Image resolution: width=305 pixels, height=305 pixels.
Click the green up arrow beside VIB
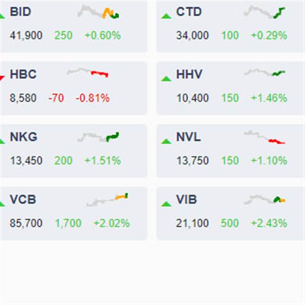click(166, 204)
